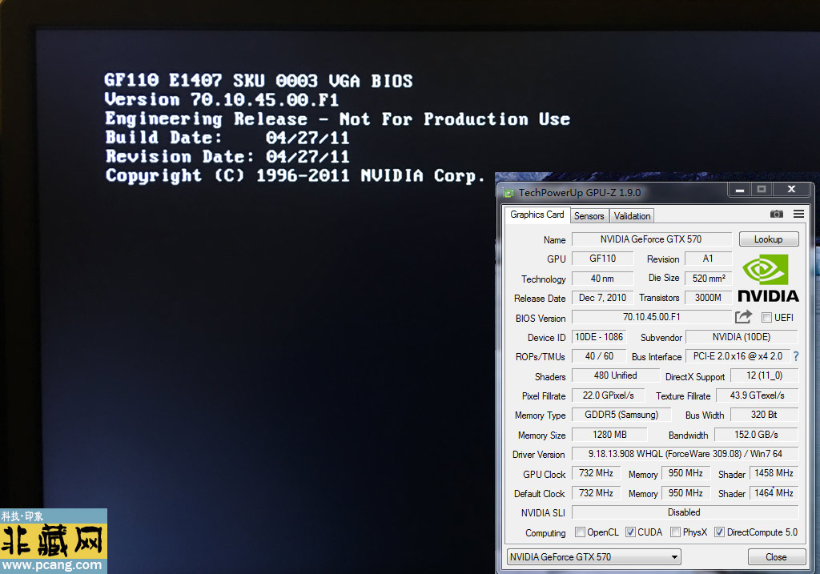Toggle the UEFI checkbox
Viewport: 820px width, 574px height.
(766, 317)
